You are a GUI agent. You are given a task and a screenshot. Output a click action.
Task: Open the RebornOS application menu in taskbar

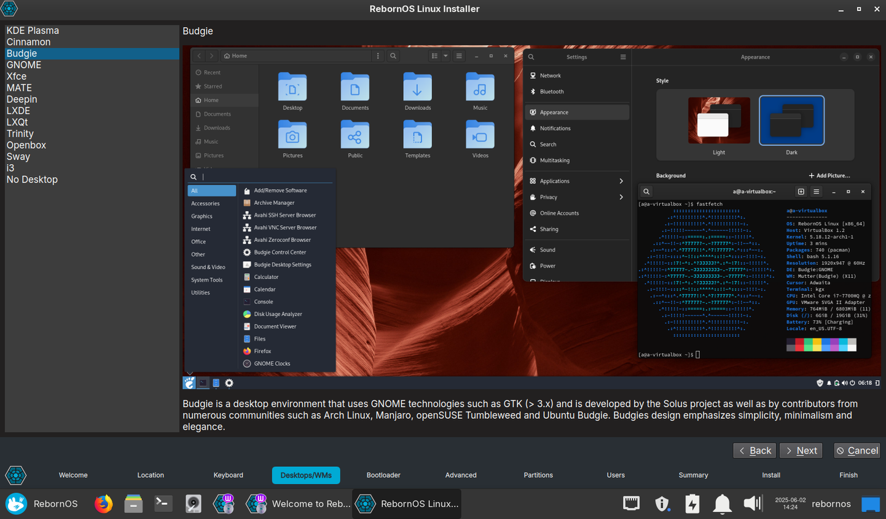[42, 504]
